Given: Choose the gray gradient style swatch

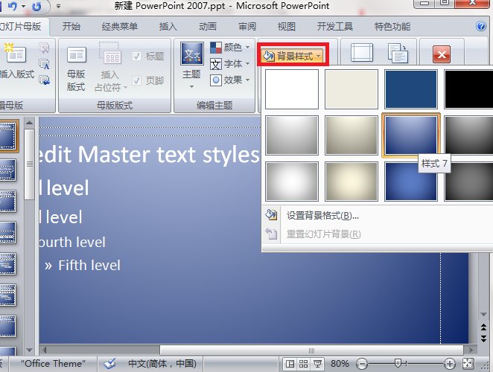Looking at the screenshot, I should [292, 135].
